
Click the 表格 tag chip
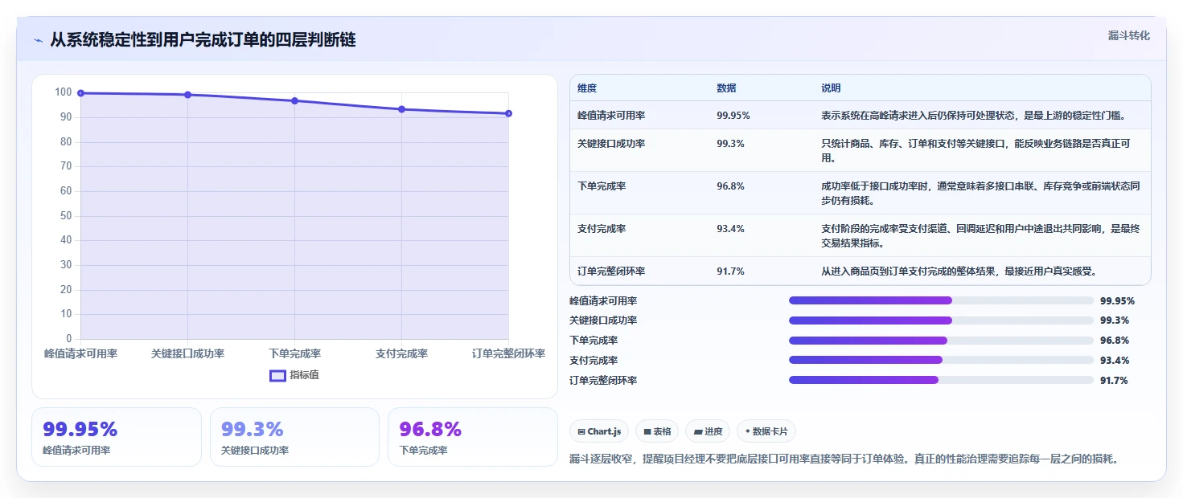[657, 431]
